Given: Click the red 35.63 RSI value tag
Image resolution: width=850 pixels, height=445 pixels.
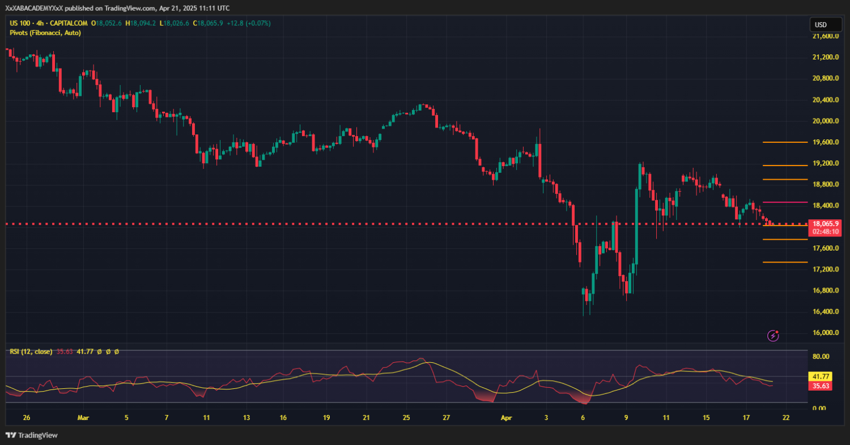Looking at the screenshot, I should tap(821, 386).
